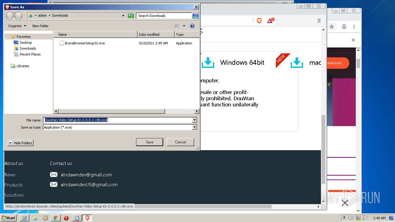Screen dimensions: 395x222
Task: Bookmark page with Chrome star icon
Action: (x=332, y=27)
